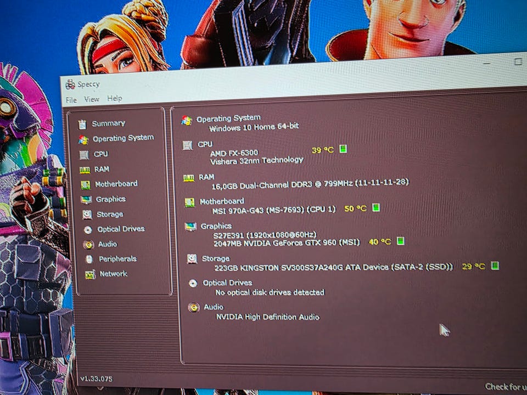This screenshot has width=527, height=395.
Task: Click the v1.33.075 version label
Action: [x=96, y=379]
